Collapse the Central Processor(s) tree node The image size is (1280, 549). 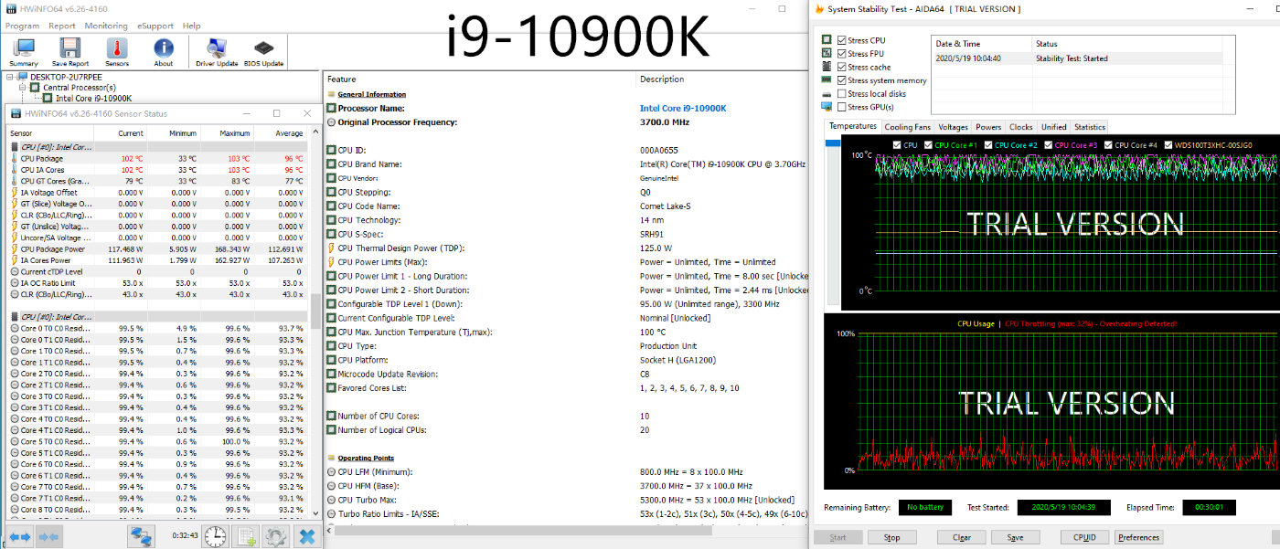coord(22,88)
